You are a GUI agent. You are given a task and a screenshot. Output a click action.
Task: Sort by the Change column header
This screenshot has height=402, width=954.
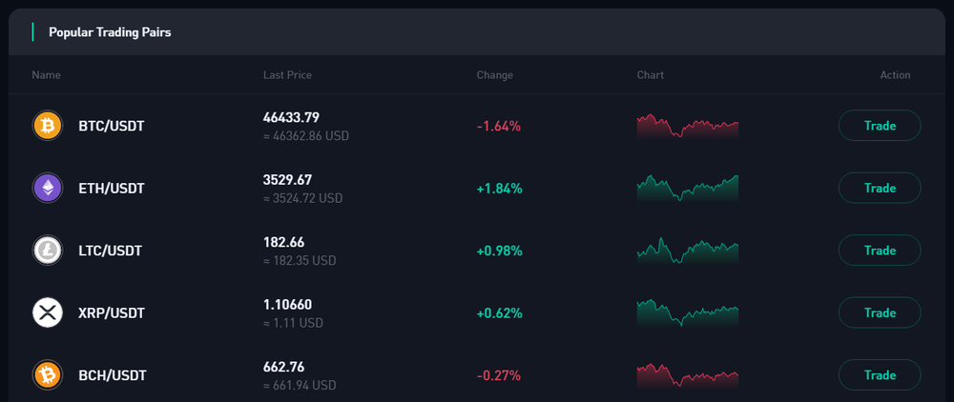494,75
